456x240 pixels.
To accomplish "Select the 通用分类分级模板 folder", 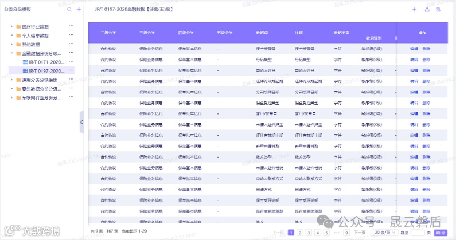I will point(40,80).
